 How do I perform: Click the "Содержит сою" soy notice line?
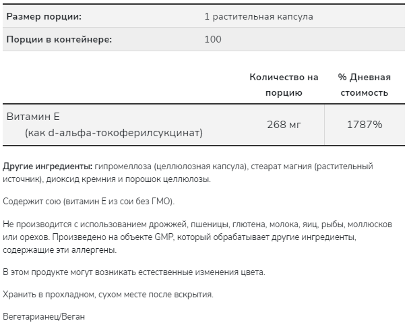(x=88, y=202)
